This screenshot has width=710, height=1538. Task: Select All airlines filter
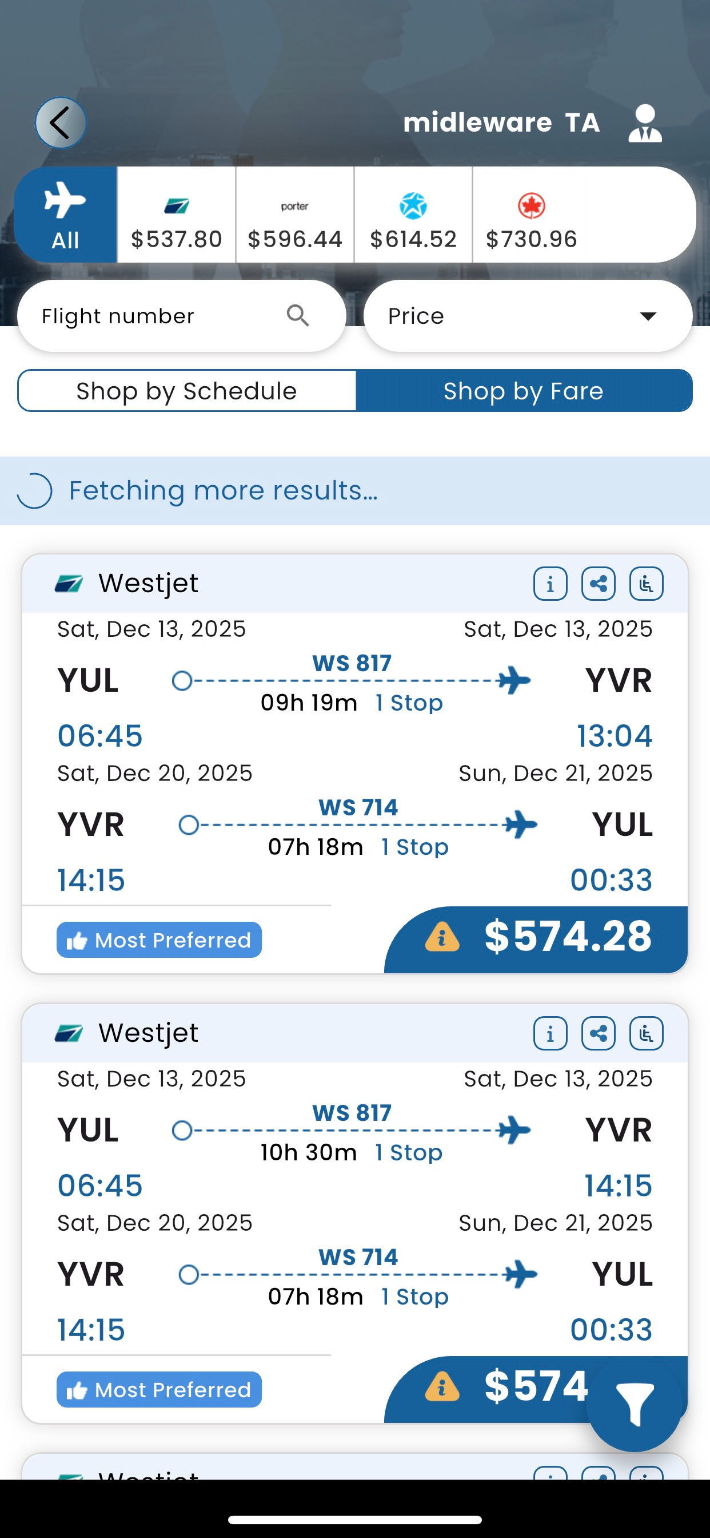coord(65,215)
